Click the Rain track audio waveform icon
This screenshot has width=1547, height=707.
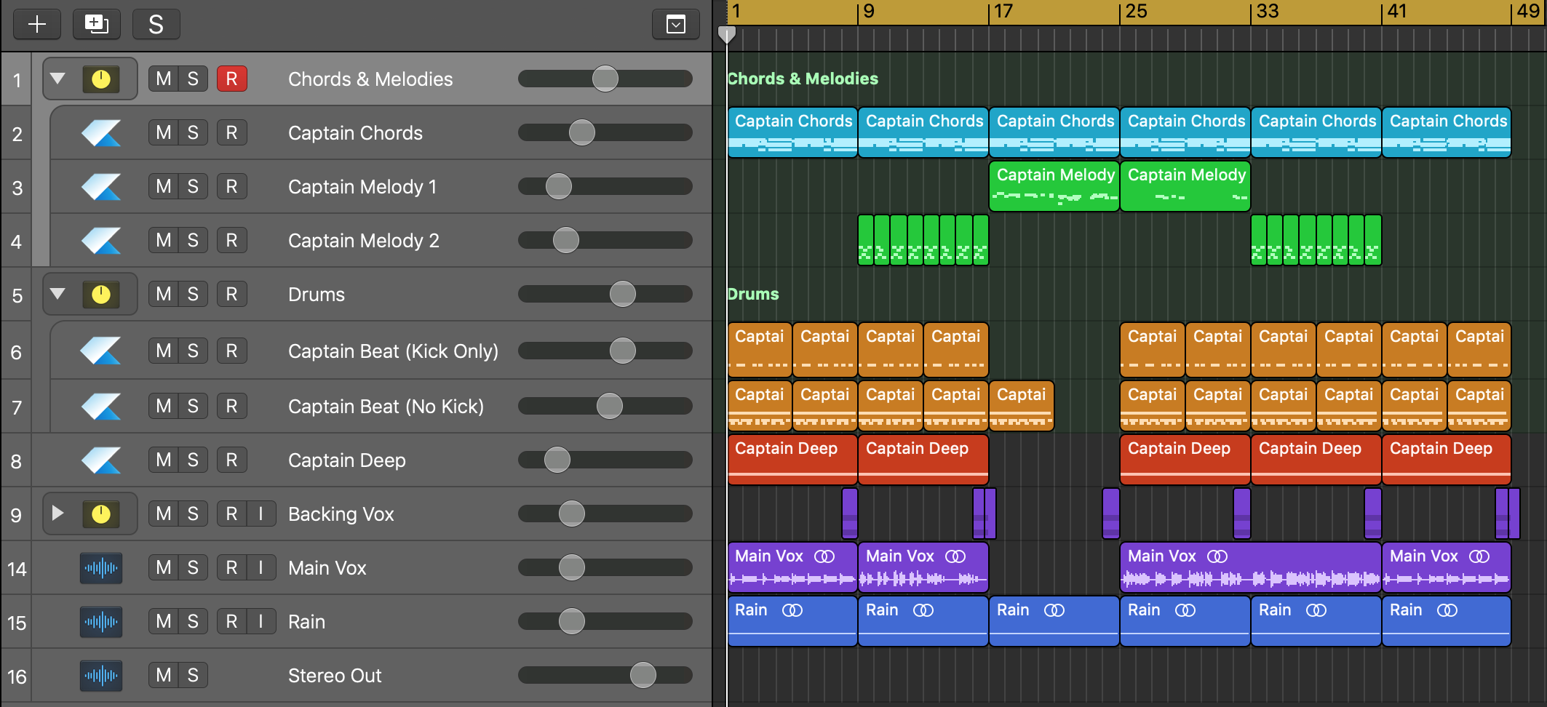(101, 621)
